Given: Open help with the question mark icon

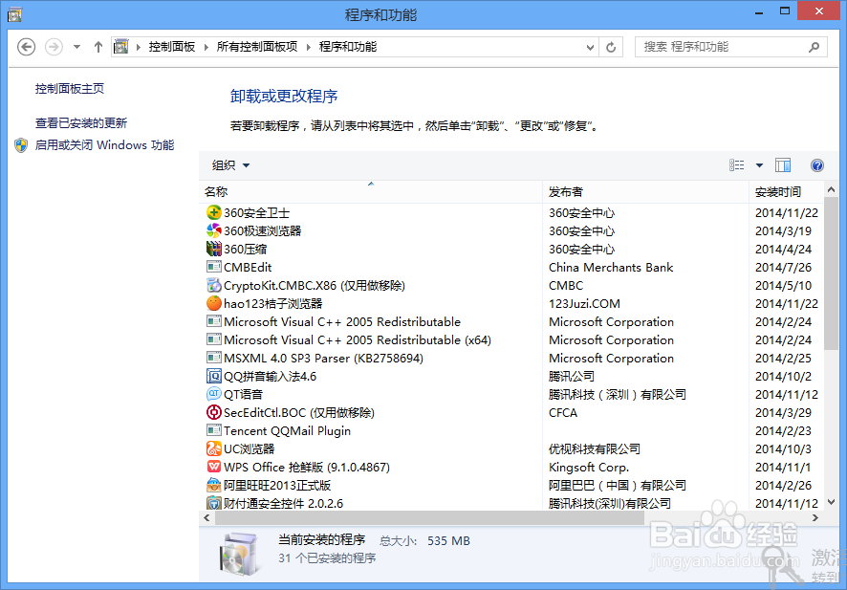Looking at the screenshot, I should tap(816, 165).
